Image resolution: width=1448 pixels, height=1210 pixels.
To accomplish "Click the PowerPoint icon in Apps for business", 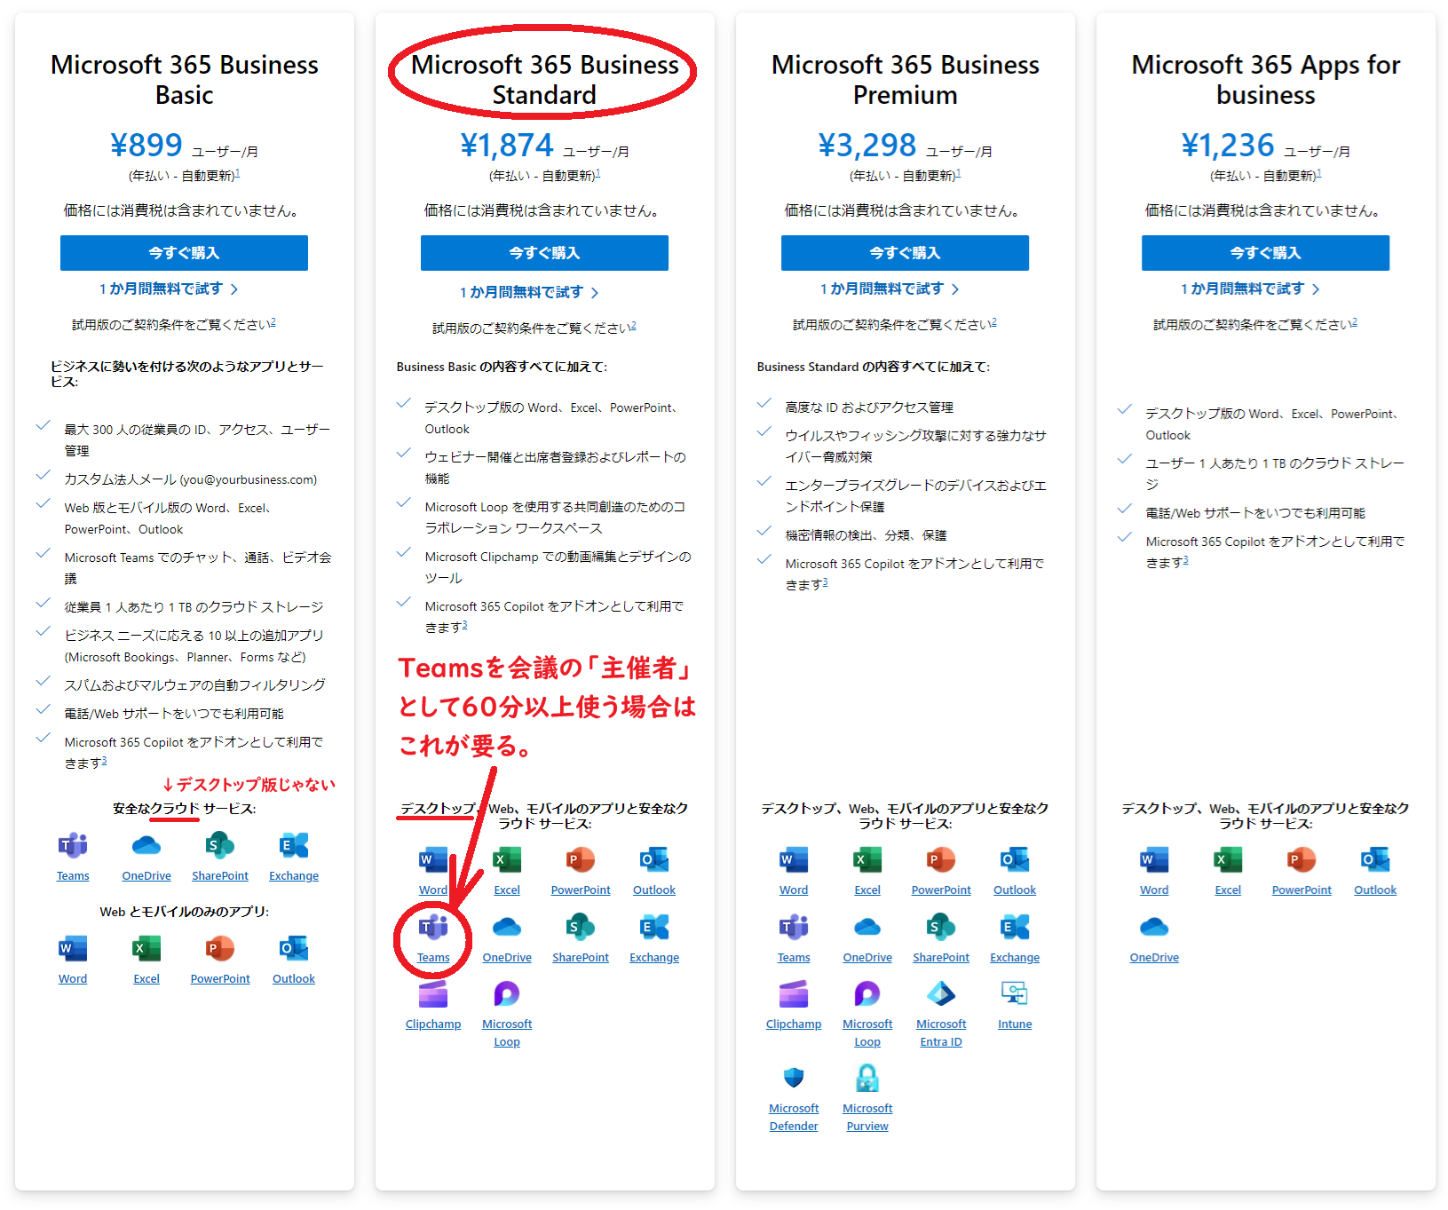I will [x=1302, y=860].
